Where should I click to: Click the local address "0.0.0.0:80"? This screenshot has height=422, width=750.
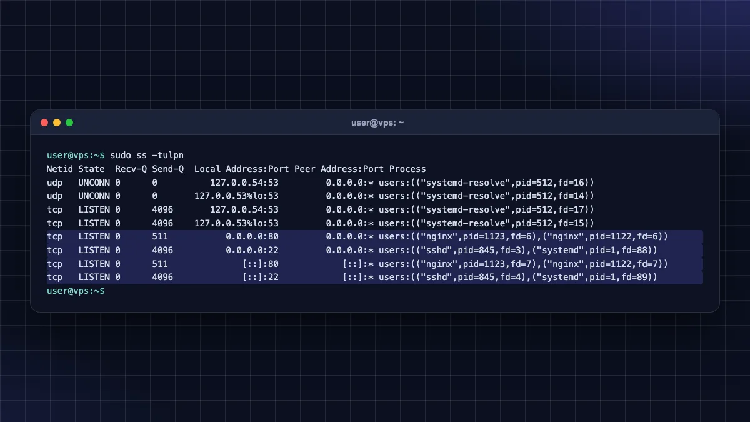pyautogui.click(x=252, y=236)
